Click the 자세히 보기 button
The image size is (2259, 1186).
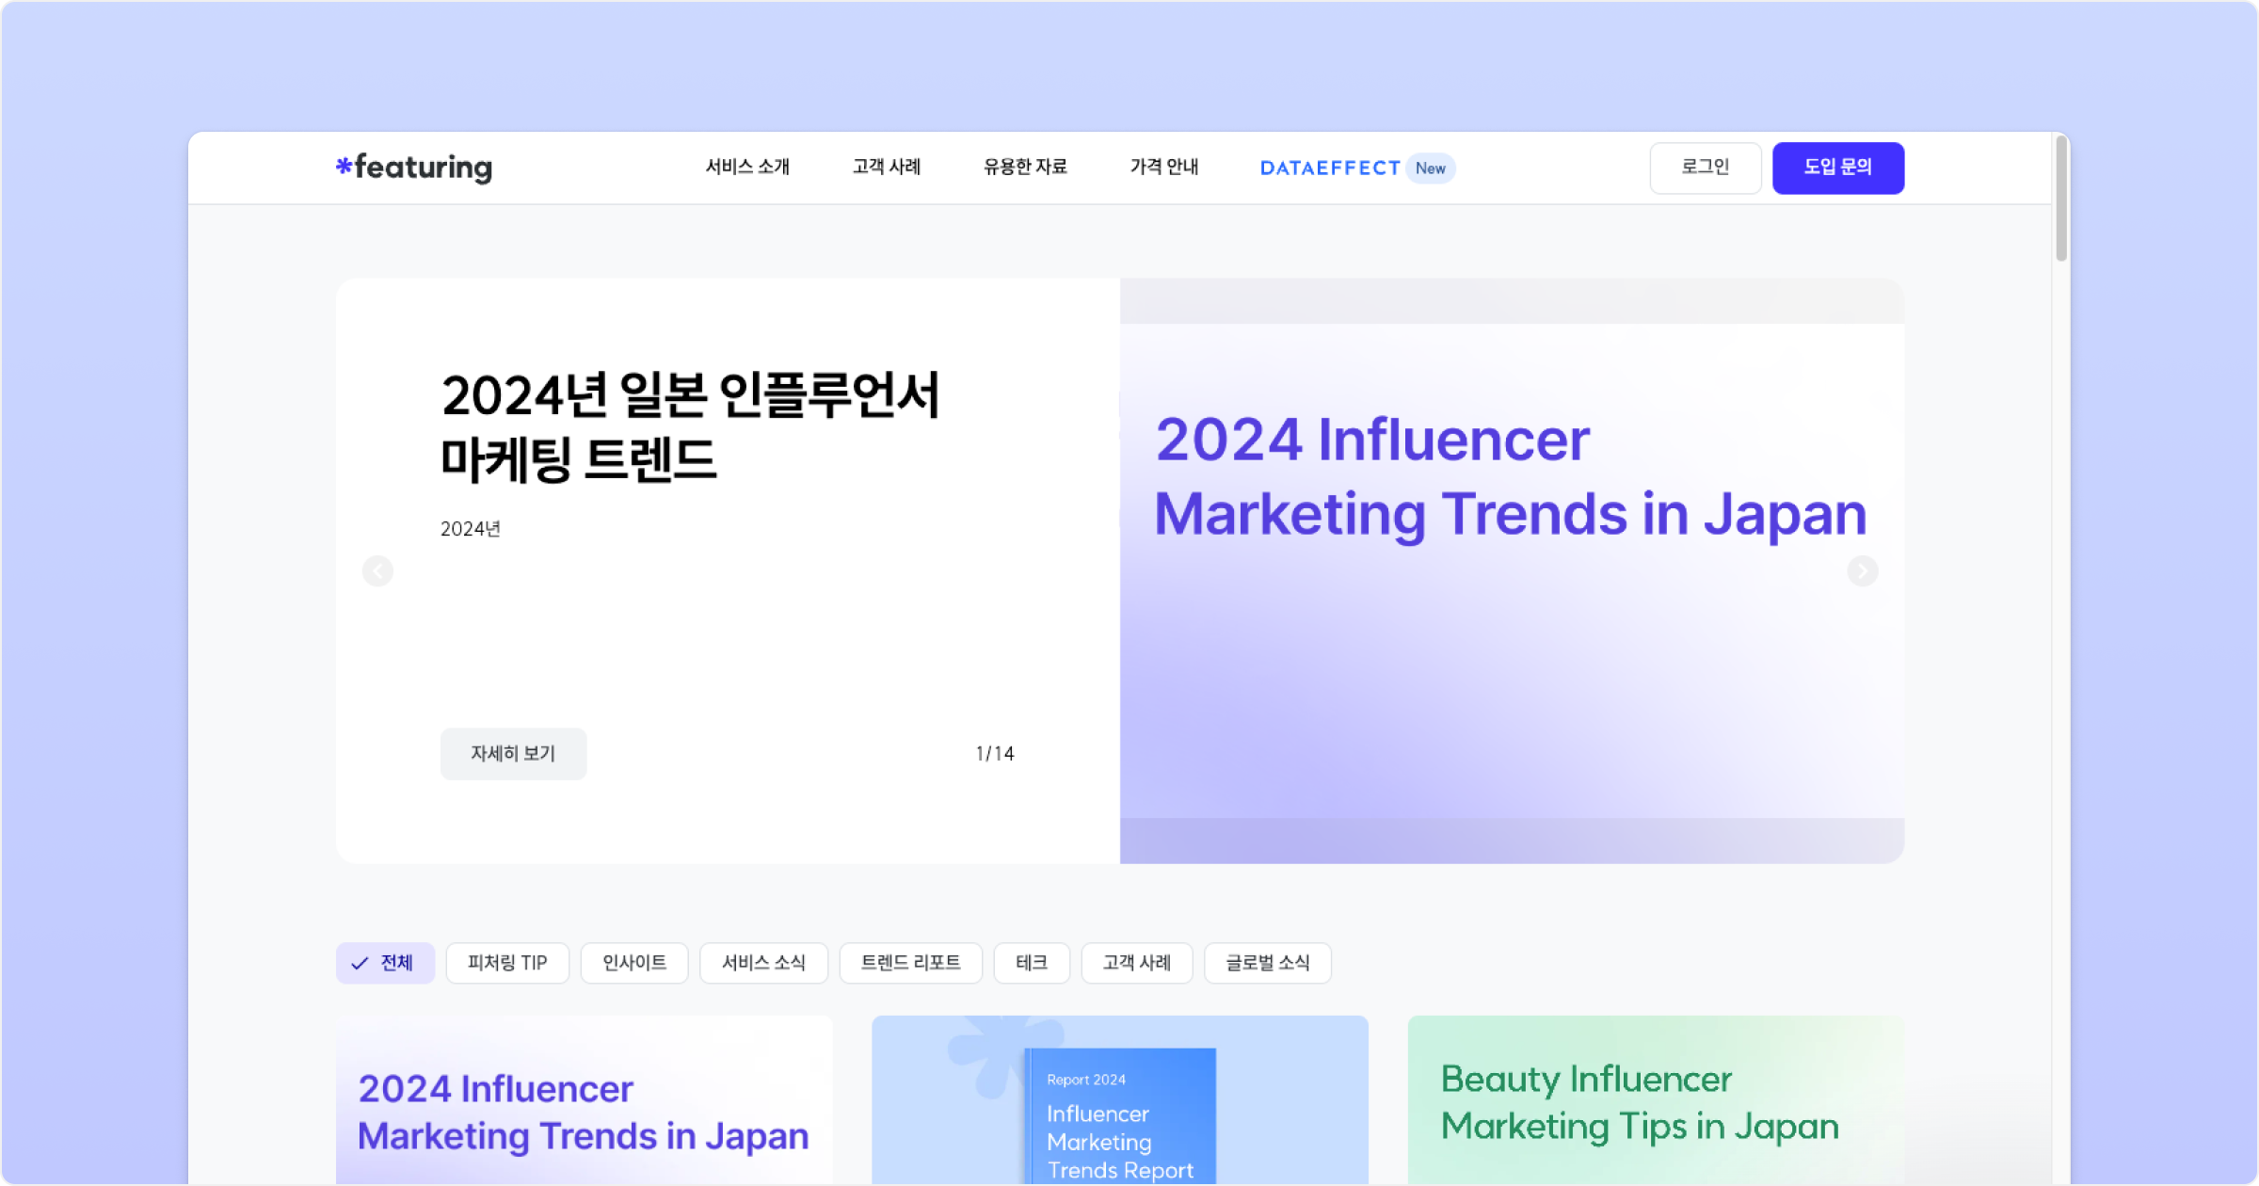coord(513,753)
